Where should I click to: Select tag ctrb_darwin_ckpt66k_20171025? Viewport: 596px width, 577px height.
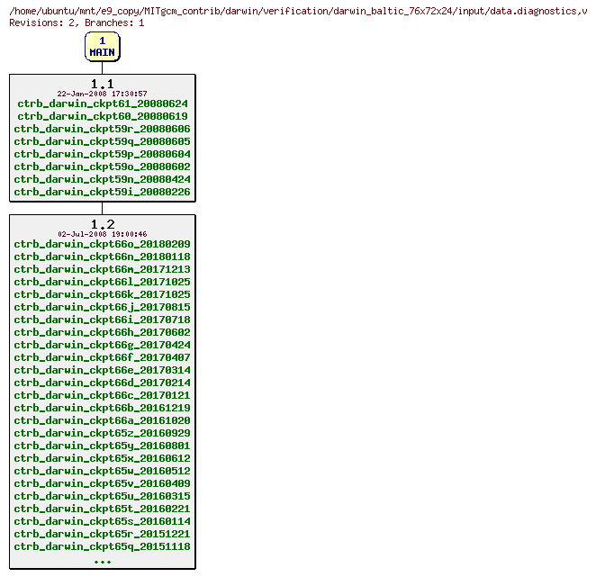click(103, 294)
